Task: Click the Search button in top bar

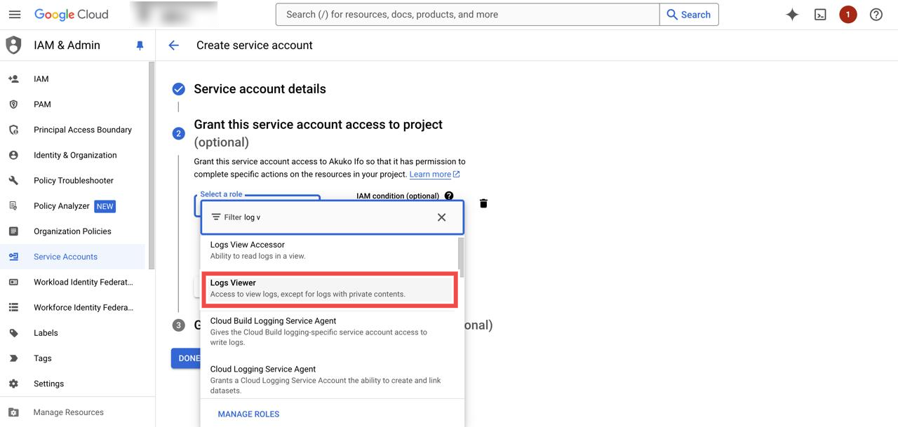Action: point(688,15)
